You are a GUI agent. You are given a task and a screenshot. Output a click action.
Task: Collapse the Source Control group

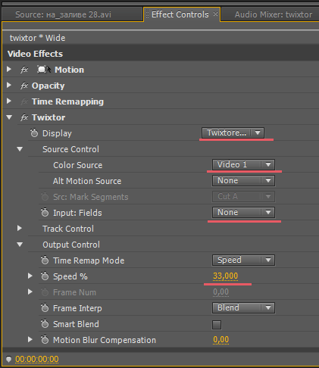pos(20,149)
